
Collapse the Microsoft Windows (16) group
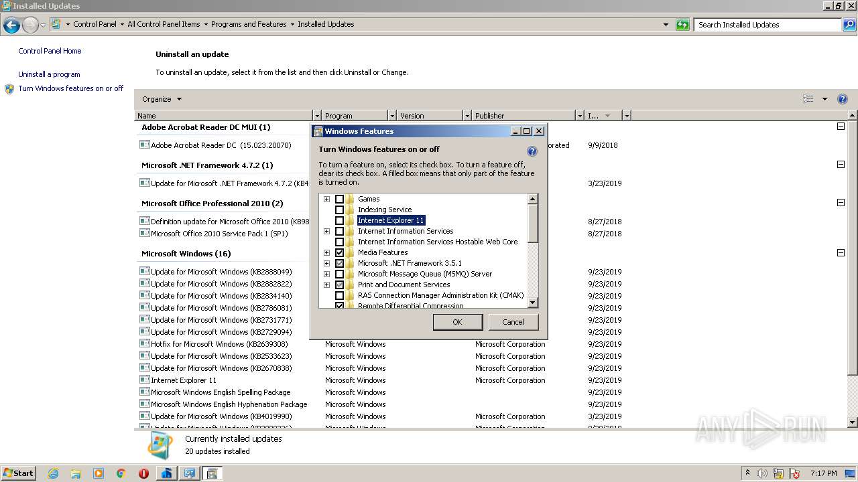click(841, 253)
